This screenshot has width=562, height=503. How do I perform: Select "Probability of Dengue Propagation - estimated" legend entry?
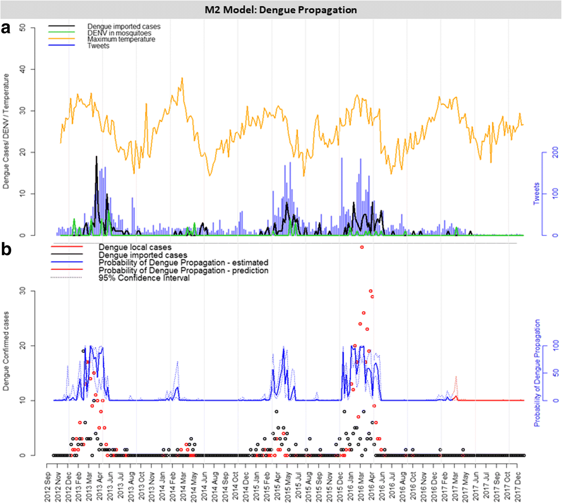(x=184, y=263)
